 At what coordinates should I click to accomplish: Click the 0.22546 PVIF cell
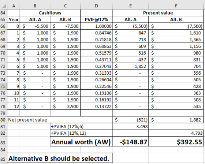click(96, 86)
